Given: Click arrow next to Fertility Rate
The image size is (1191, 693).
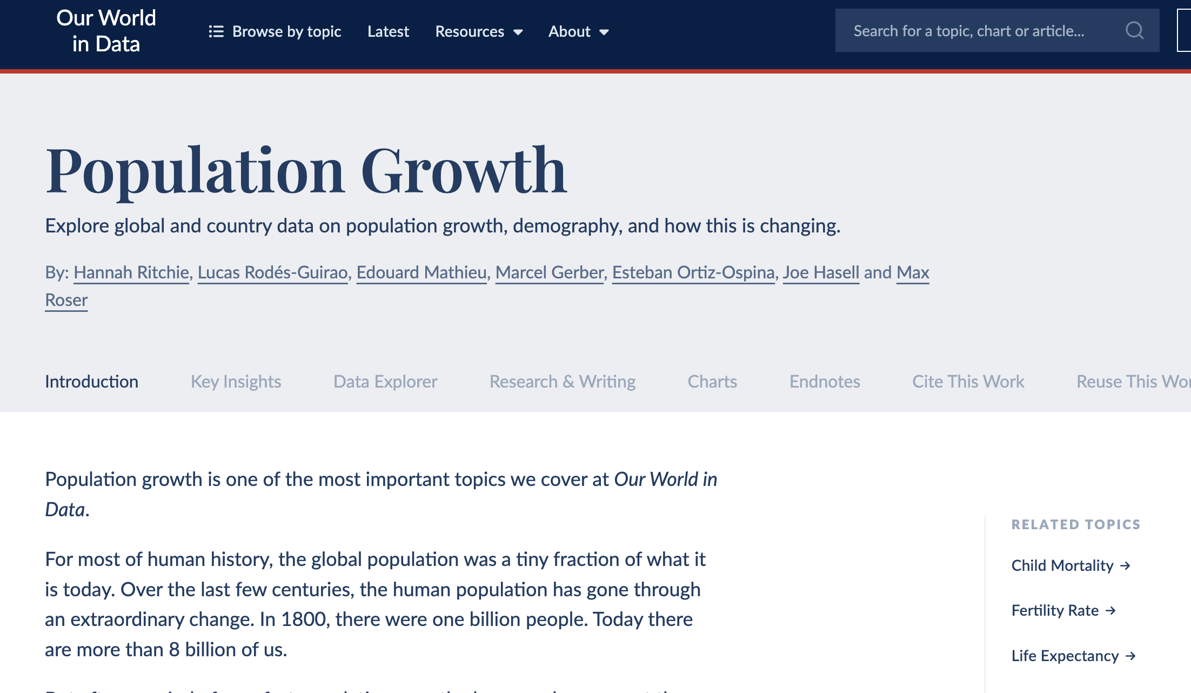Looking at the screenshot, I should pos(1110,610).
